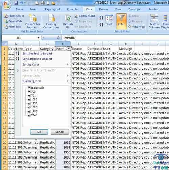Select Warning cell in row 21
This screenshot has width=169, height=170.
coord(31,147)
